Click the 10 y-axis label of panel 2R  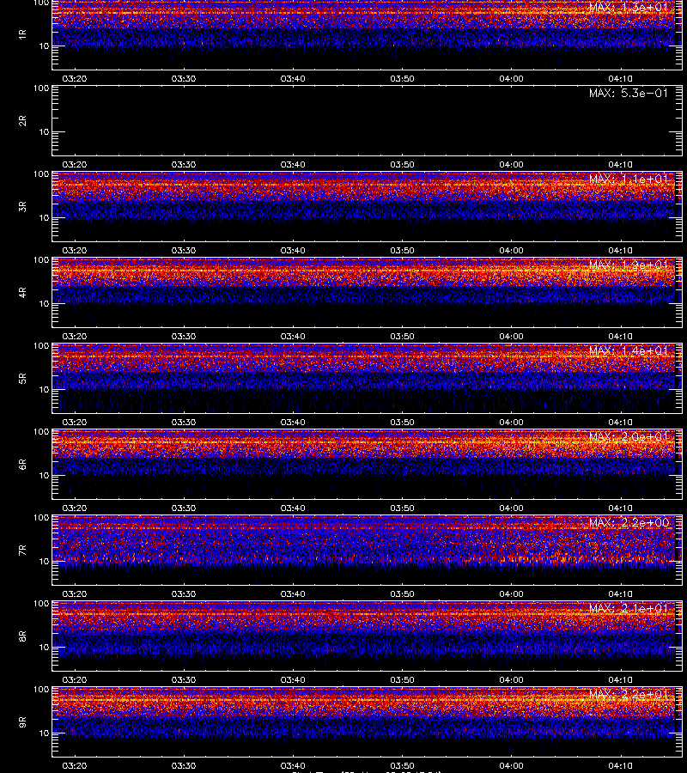point(44,131)
